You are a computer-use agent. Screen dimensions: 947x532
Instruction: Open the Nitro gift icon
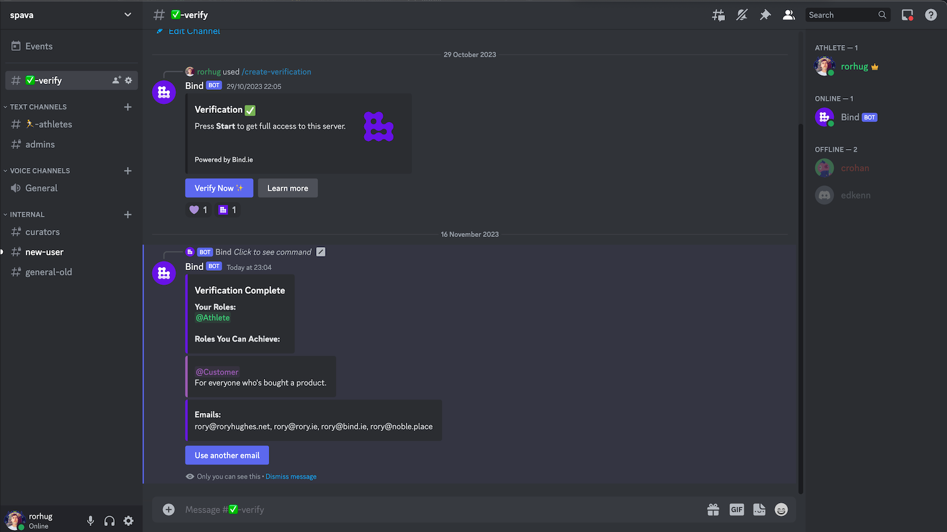[x=713, y=510]
